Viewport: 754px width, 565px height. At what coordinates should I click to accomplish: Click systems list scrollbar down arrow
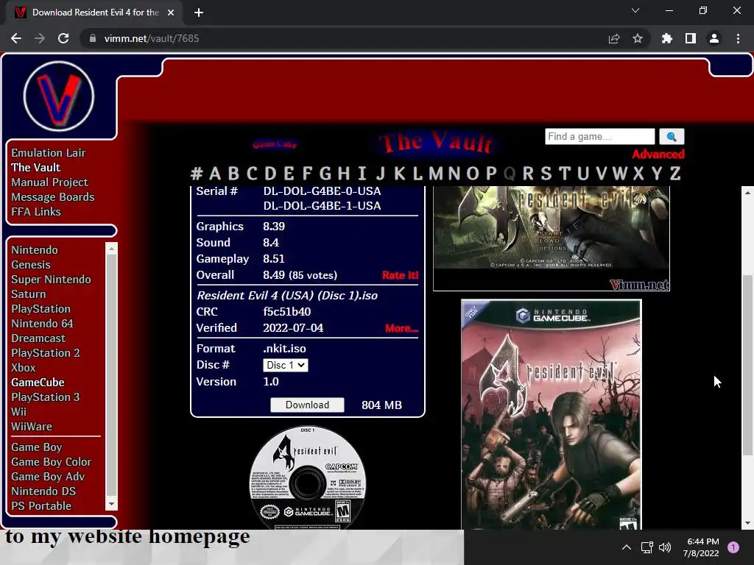(111, 504)
